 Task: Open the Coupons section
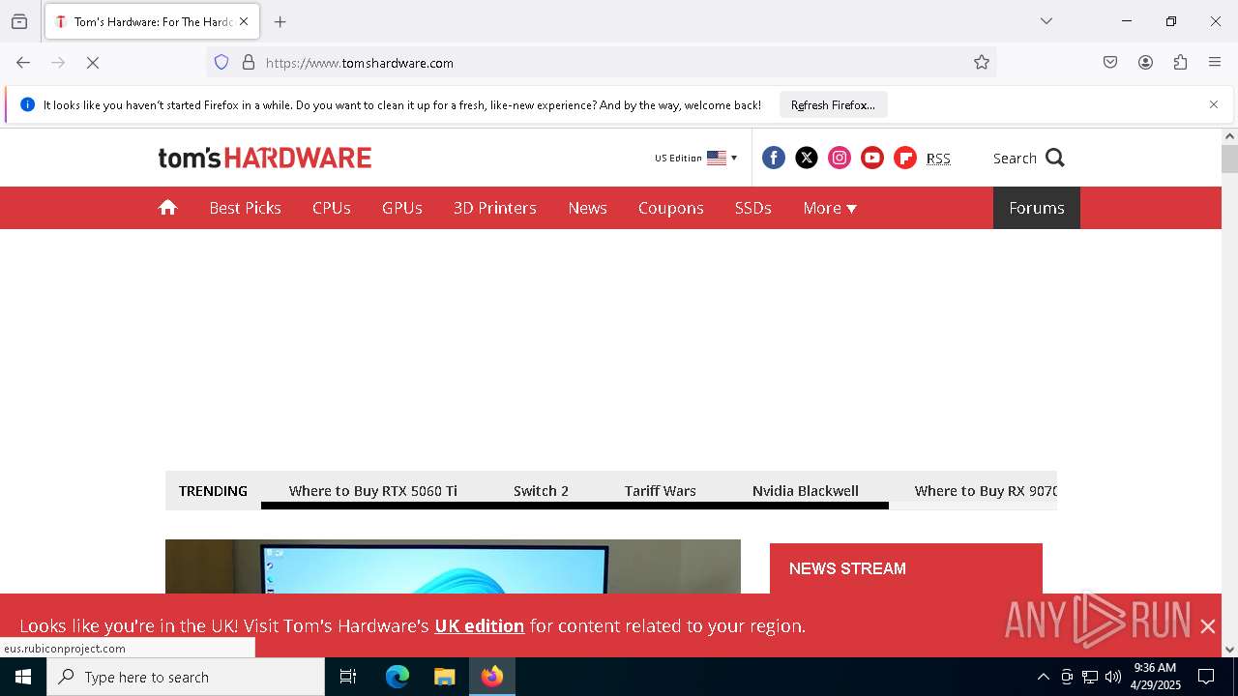click(x=671, y=208)
